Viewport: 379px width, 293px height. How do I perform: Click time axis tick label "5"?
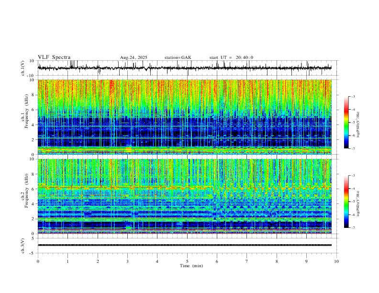coord(187,261)
